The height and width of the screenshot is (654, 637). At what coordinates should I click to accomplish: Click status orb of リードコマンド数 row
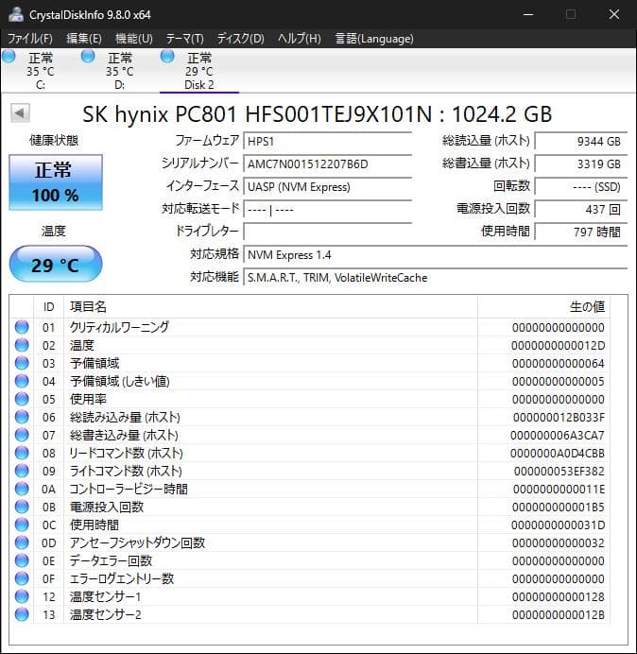click(x=22, y=453)
